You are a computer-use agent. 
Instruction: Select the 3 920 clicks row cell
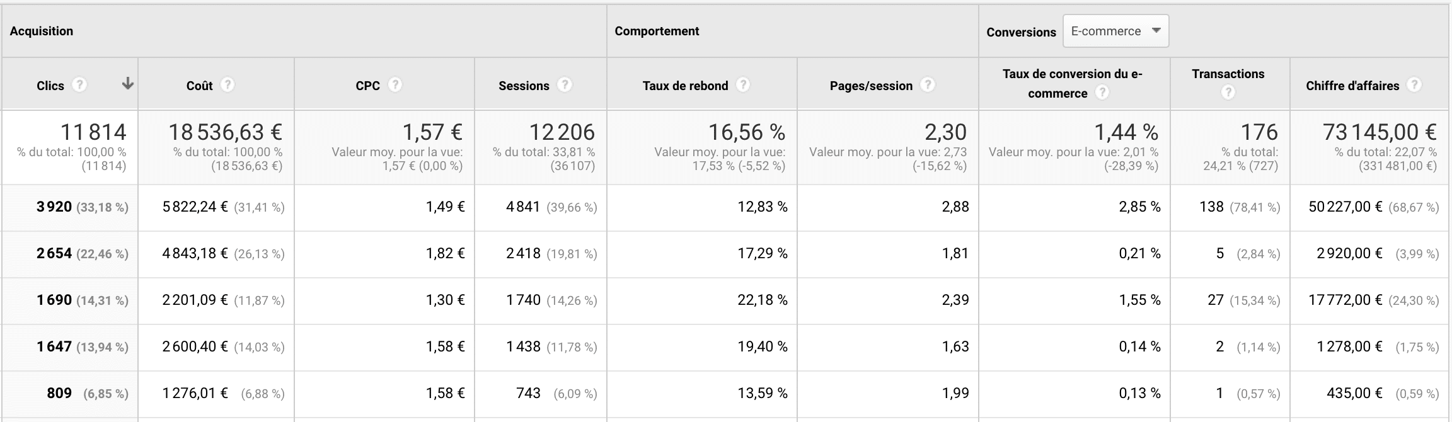coord(54,207)
